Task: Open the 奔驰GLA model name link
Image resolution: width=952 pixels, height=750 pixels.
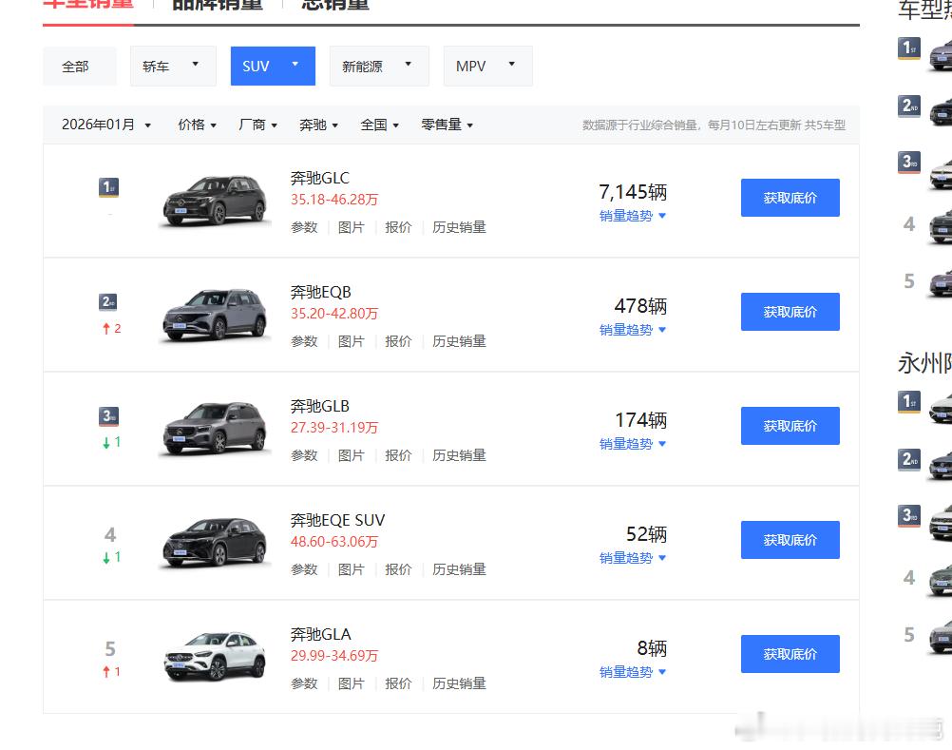Action: pyautogui.click(x=320, y=635)
